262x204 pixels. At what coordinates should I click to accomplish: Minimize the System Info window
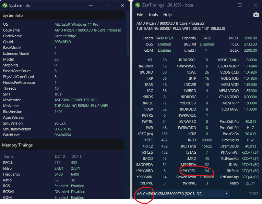click(x=91, y=5)
